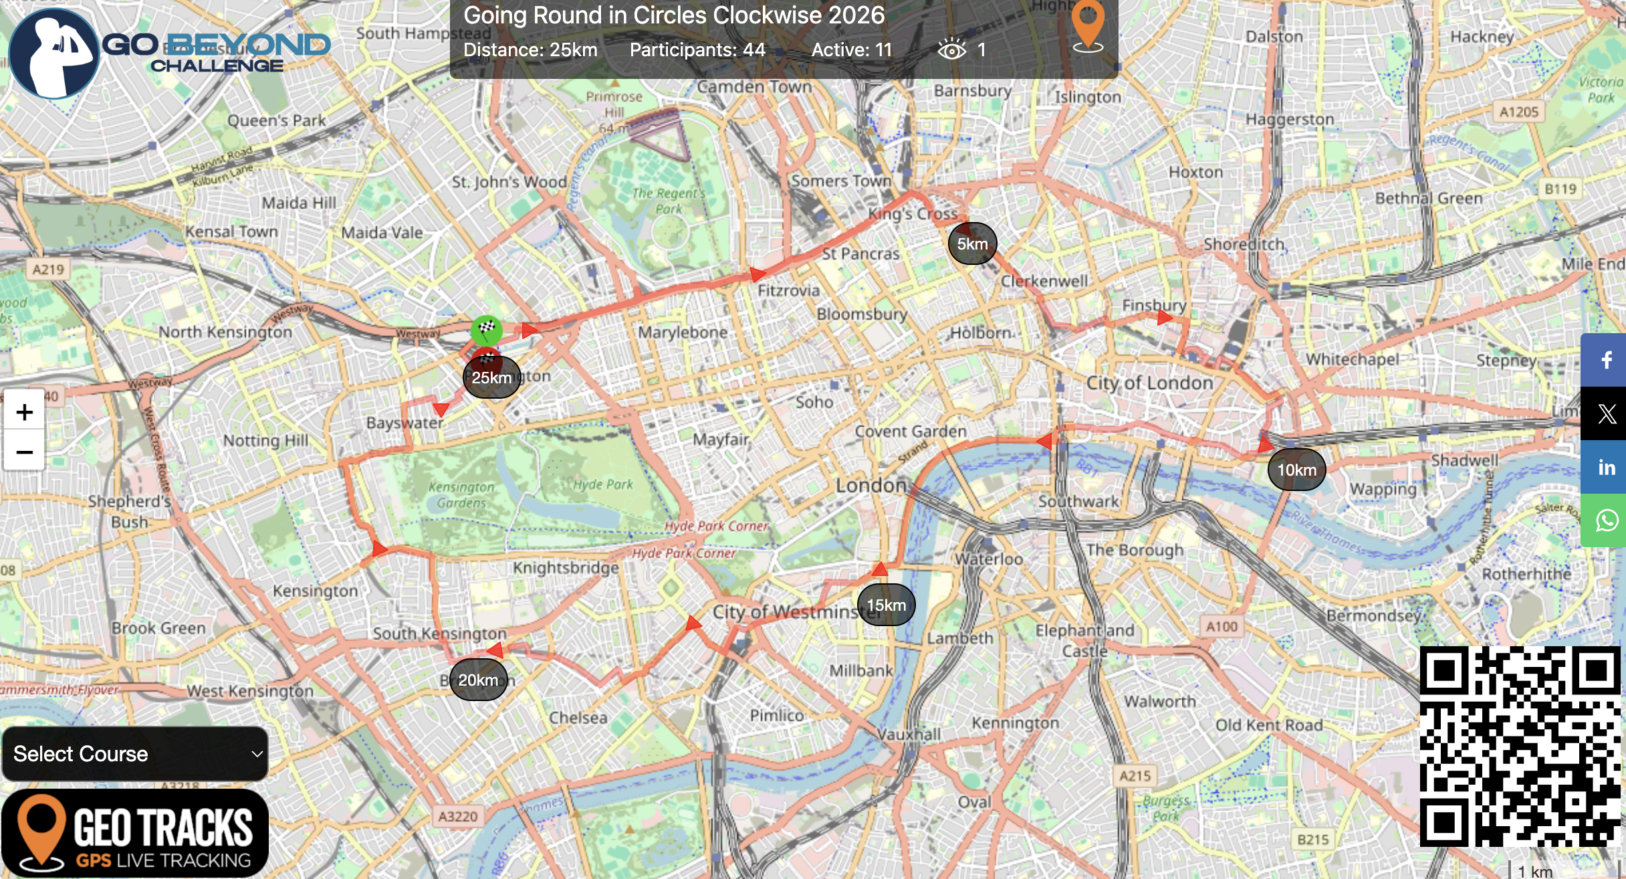1626x879 pixels.
Task: Click the QR code image
Action: pos(1520,746)
